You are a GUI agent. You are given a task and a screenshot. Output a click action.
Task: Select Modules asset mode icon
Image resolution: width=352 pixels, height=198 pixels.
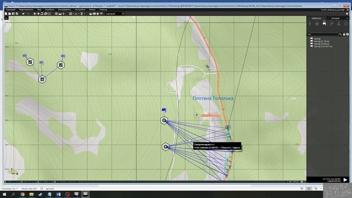(x=339, y=24)
